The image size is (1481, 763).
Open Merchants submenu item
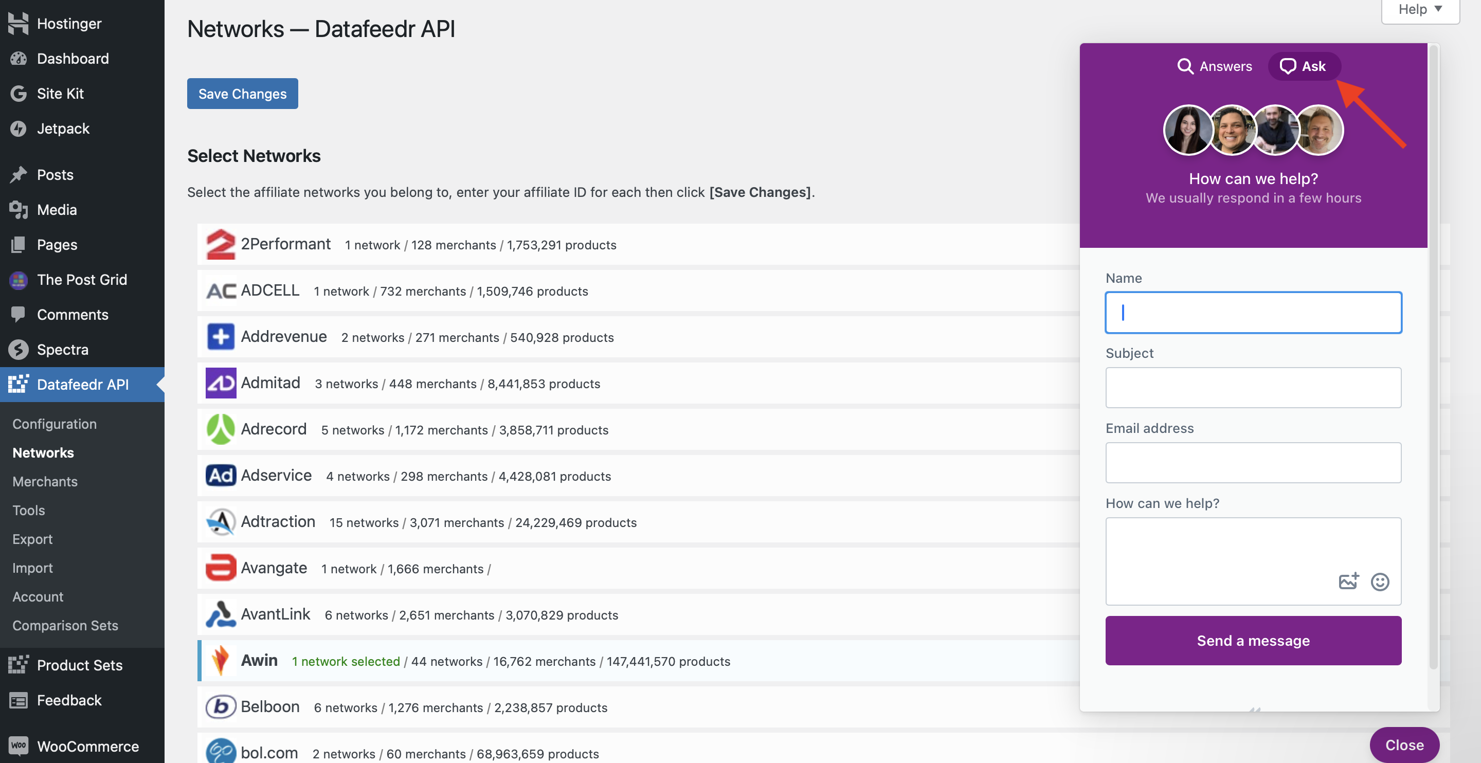45,481
